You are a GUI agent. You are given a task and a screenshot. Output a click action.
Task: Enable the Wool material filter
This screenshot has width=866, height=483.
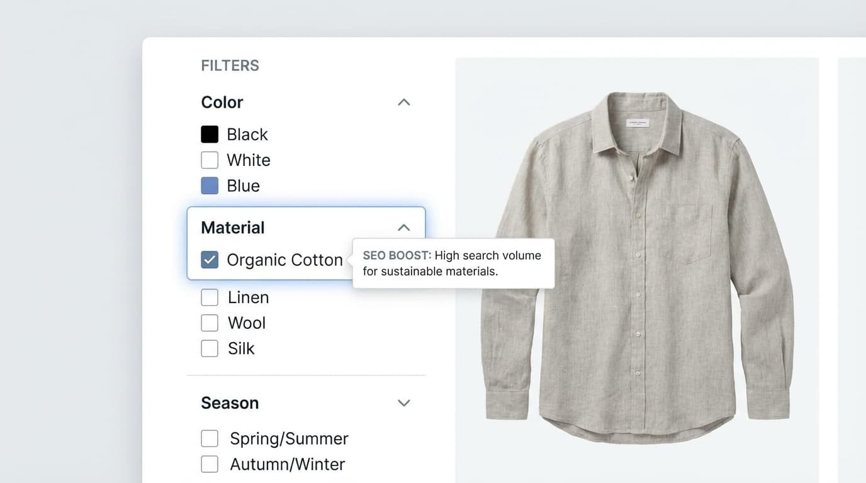point(209,323)
